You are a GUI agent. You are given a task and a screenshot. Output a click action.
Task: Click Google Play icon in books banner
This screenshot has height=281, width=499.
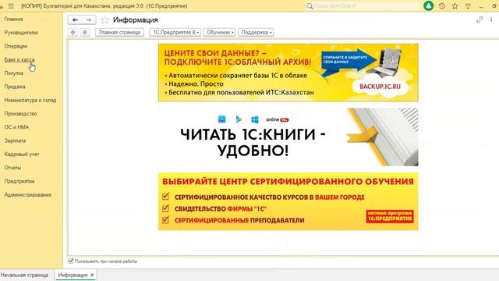coord(239,119)
